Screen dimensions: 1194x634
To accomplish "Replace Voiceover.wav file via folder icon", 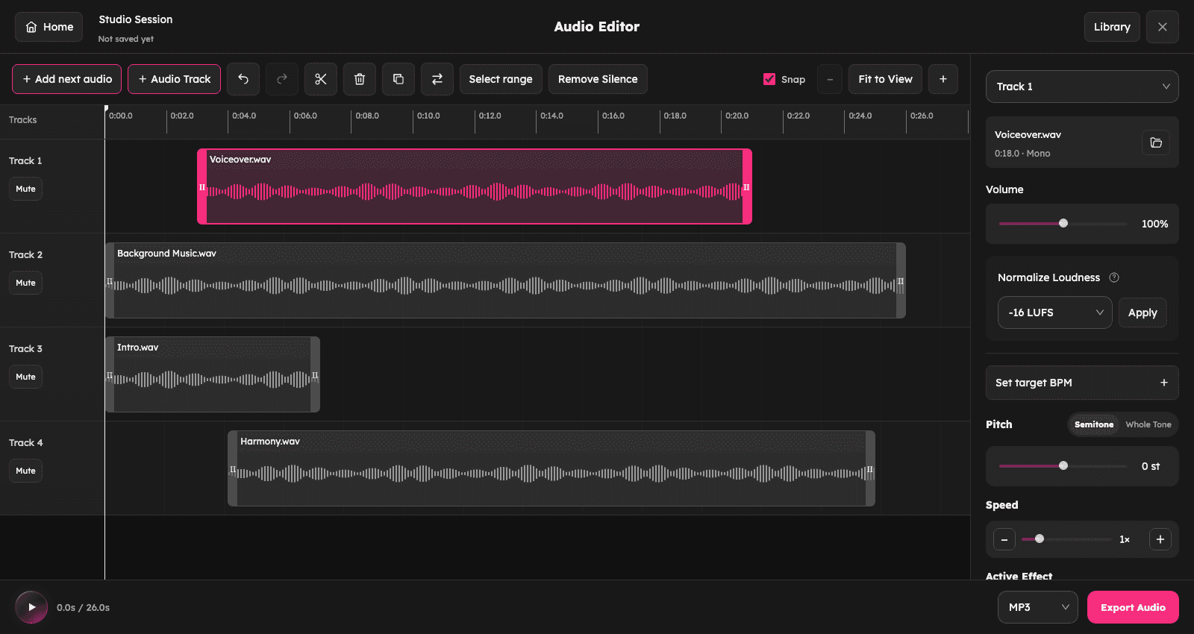I will point(1156,142).
